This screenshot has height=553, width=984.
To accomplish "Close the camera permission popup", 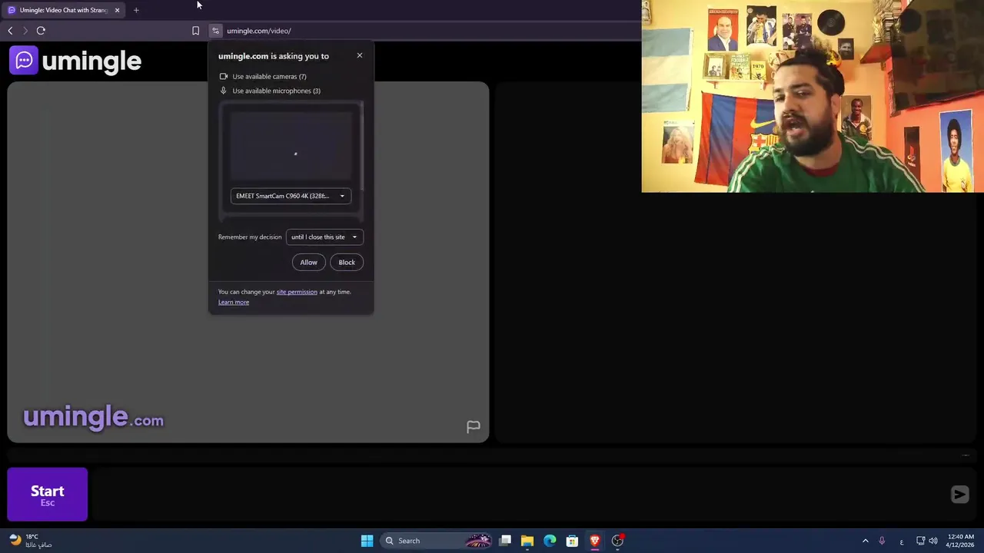I will click(x=359, y=55).
